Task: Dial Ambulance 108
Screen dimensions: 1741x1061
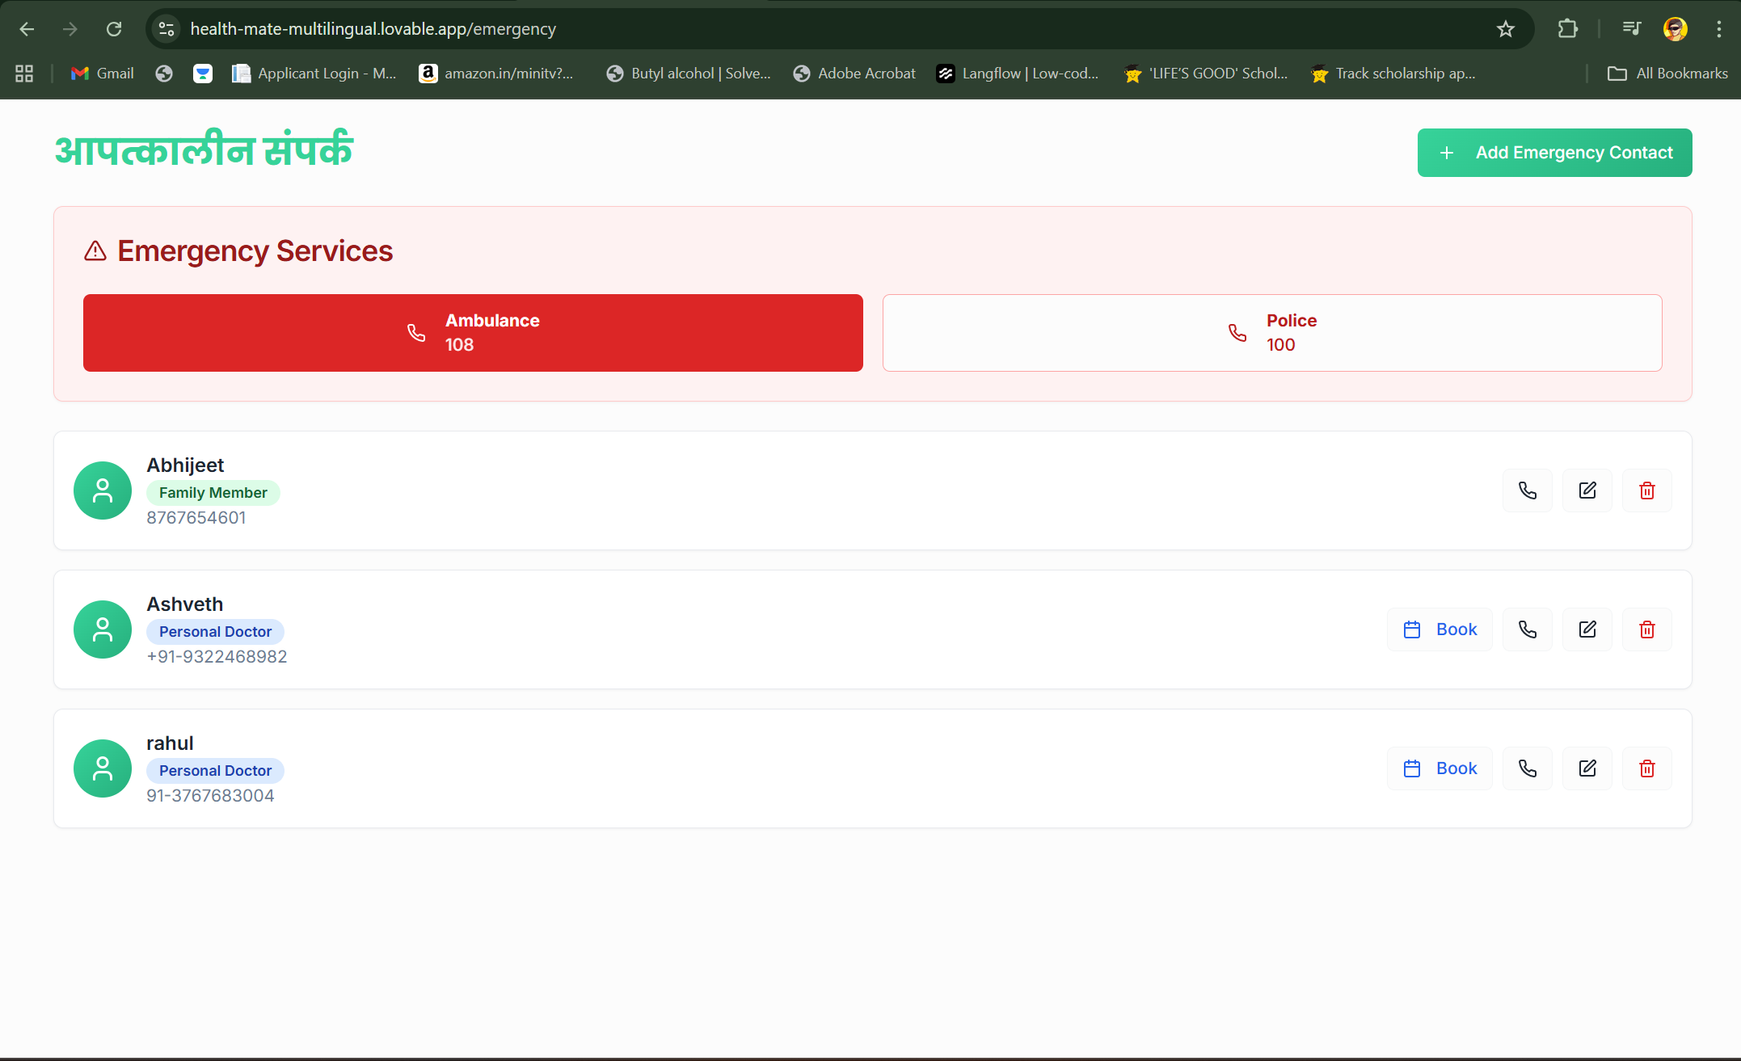Action: click(x=473, y=333)
